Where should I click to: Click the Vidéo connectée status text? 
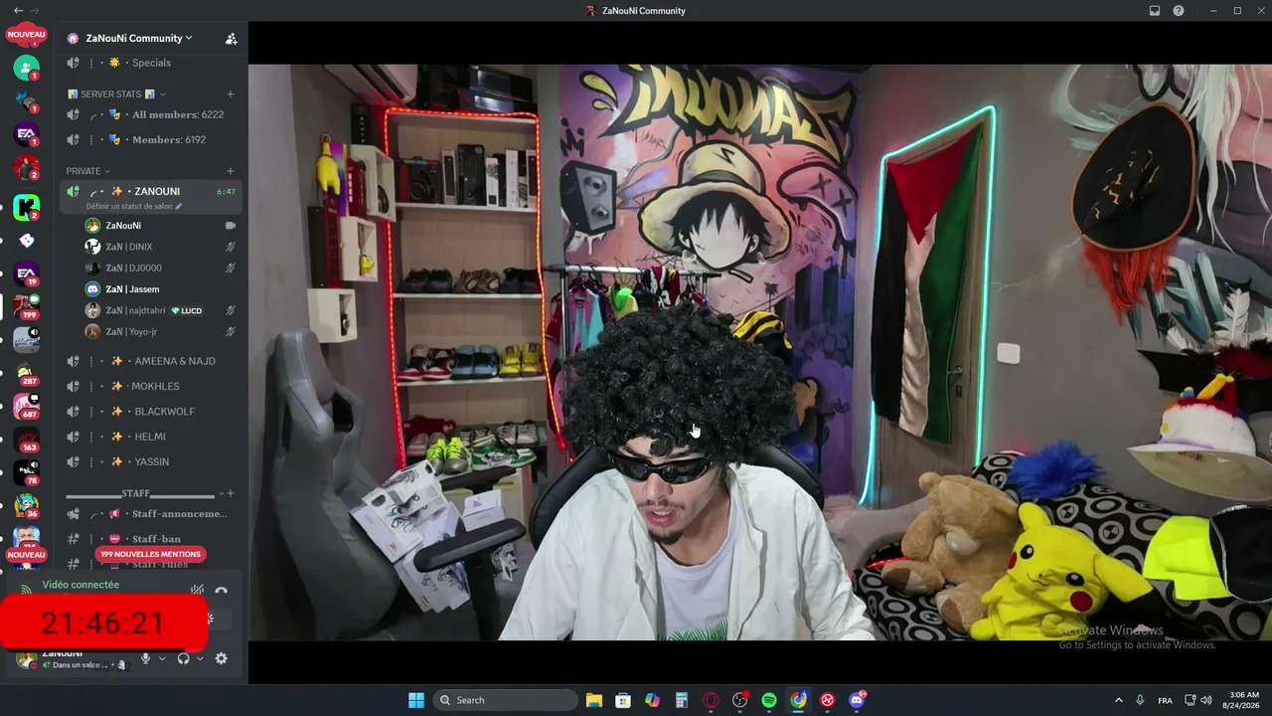click(80, 585)
